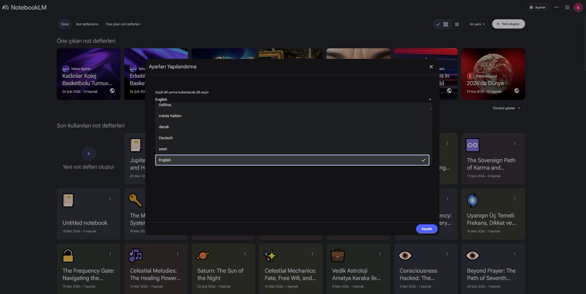Click the Kaydet save button
The image size is (586, 294).
point(427,229)
